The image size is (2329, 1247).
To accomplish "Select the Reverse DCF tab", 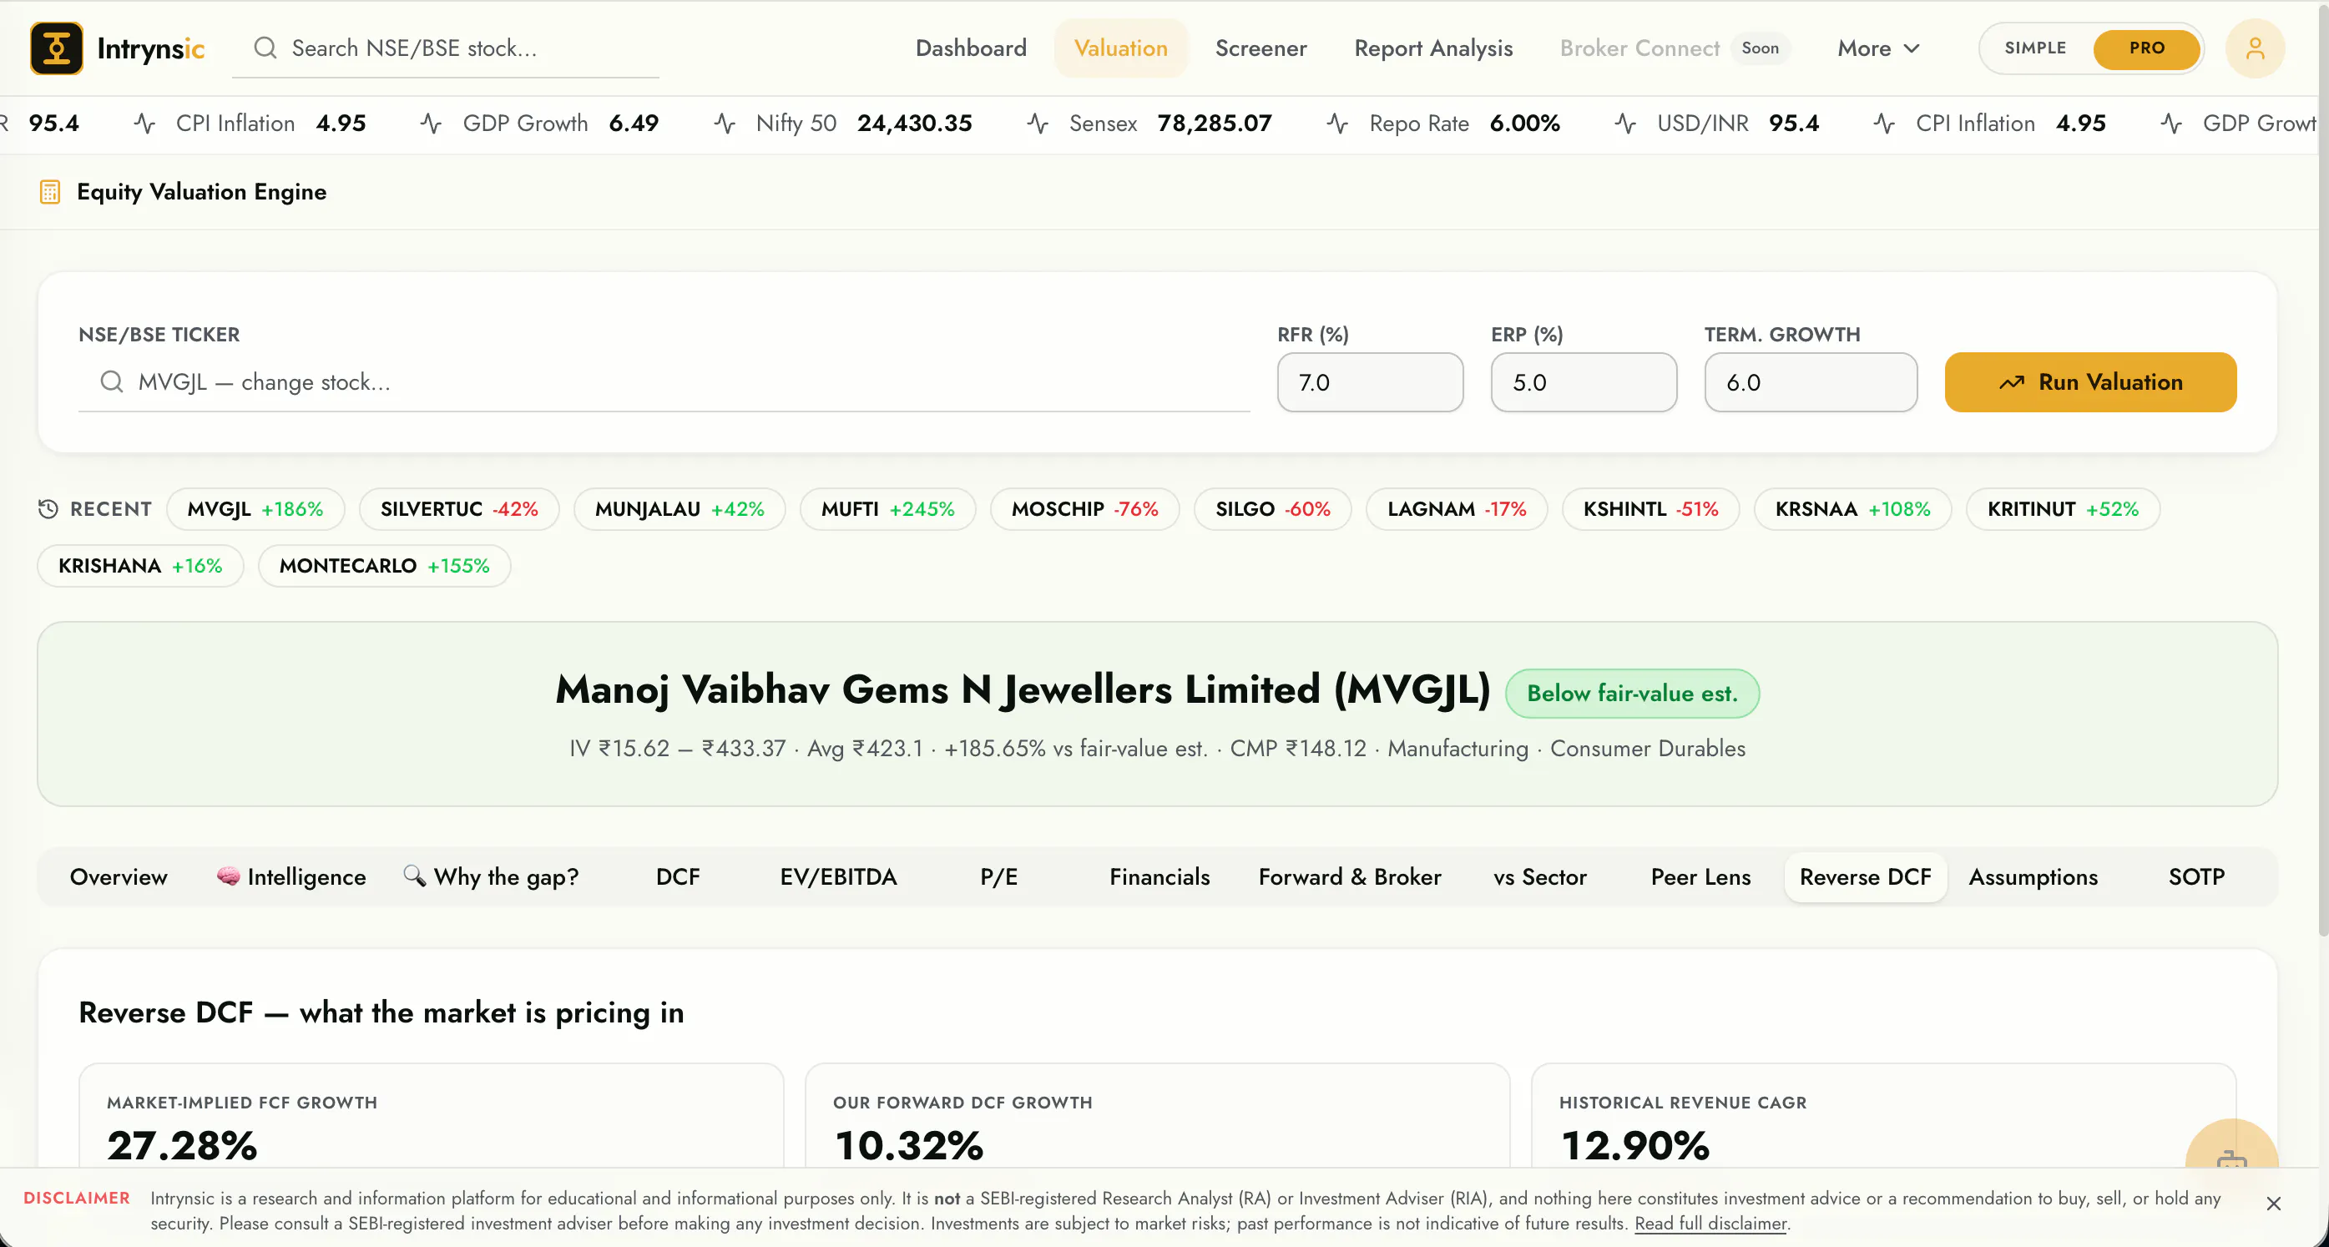I will (1865, 877).
